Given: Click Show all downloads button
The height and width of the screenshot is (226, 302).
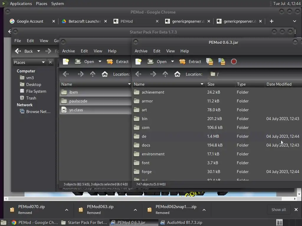Looking at the screenshot, I should [278, 210].
